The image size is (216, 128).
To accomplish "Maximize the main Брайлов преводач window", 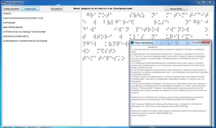I will (x=204, y=2).
